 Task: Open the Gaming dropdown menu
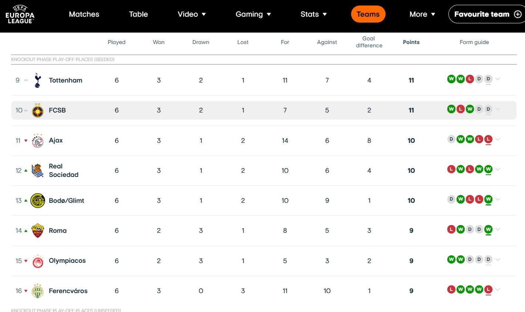pyautogui.click(x=253, y=14)
